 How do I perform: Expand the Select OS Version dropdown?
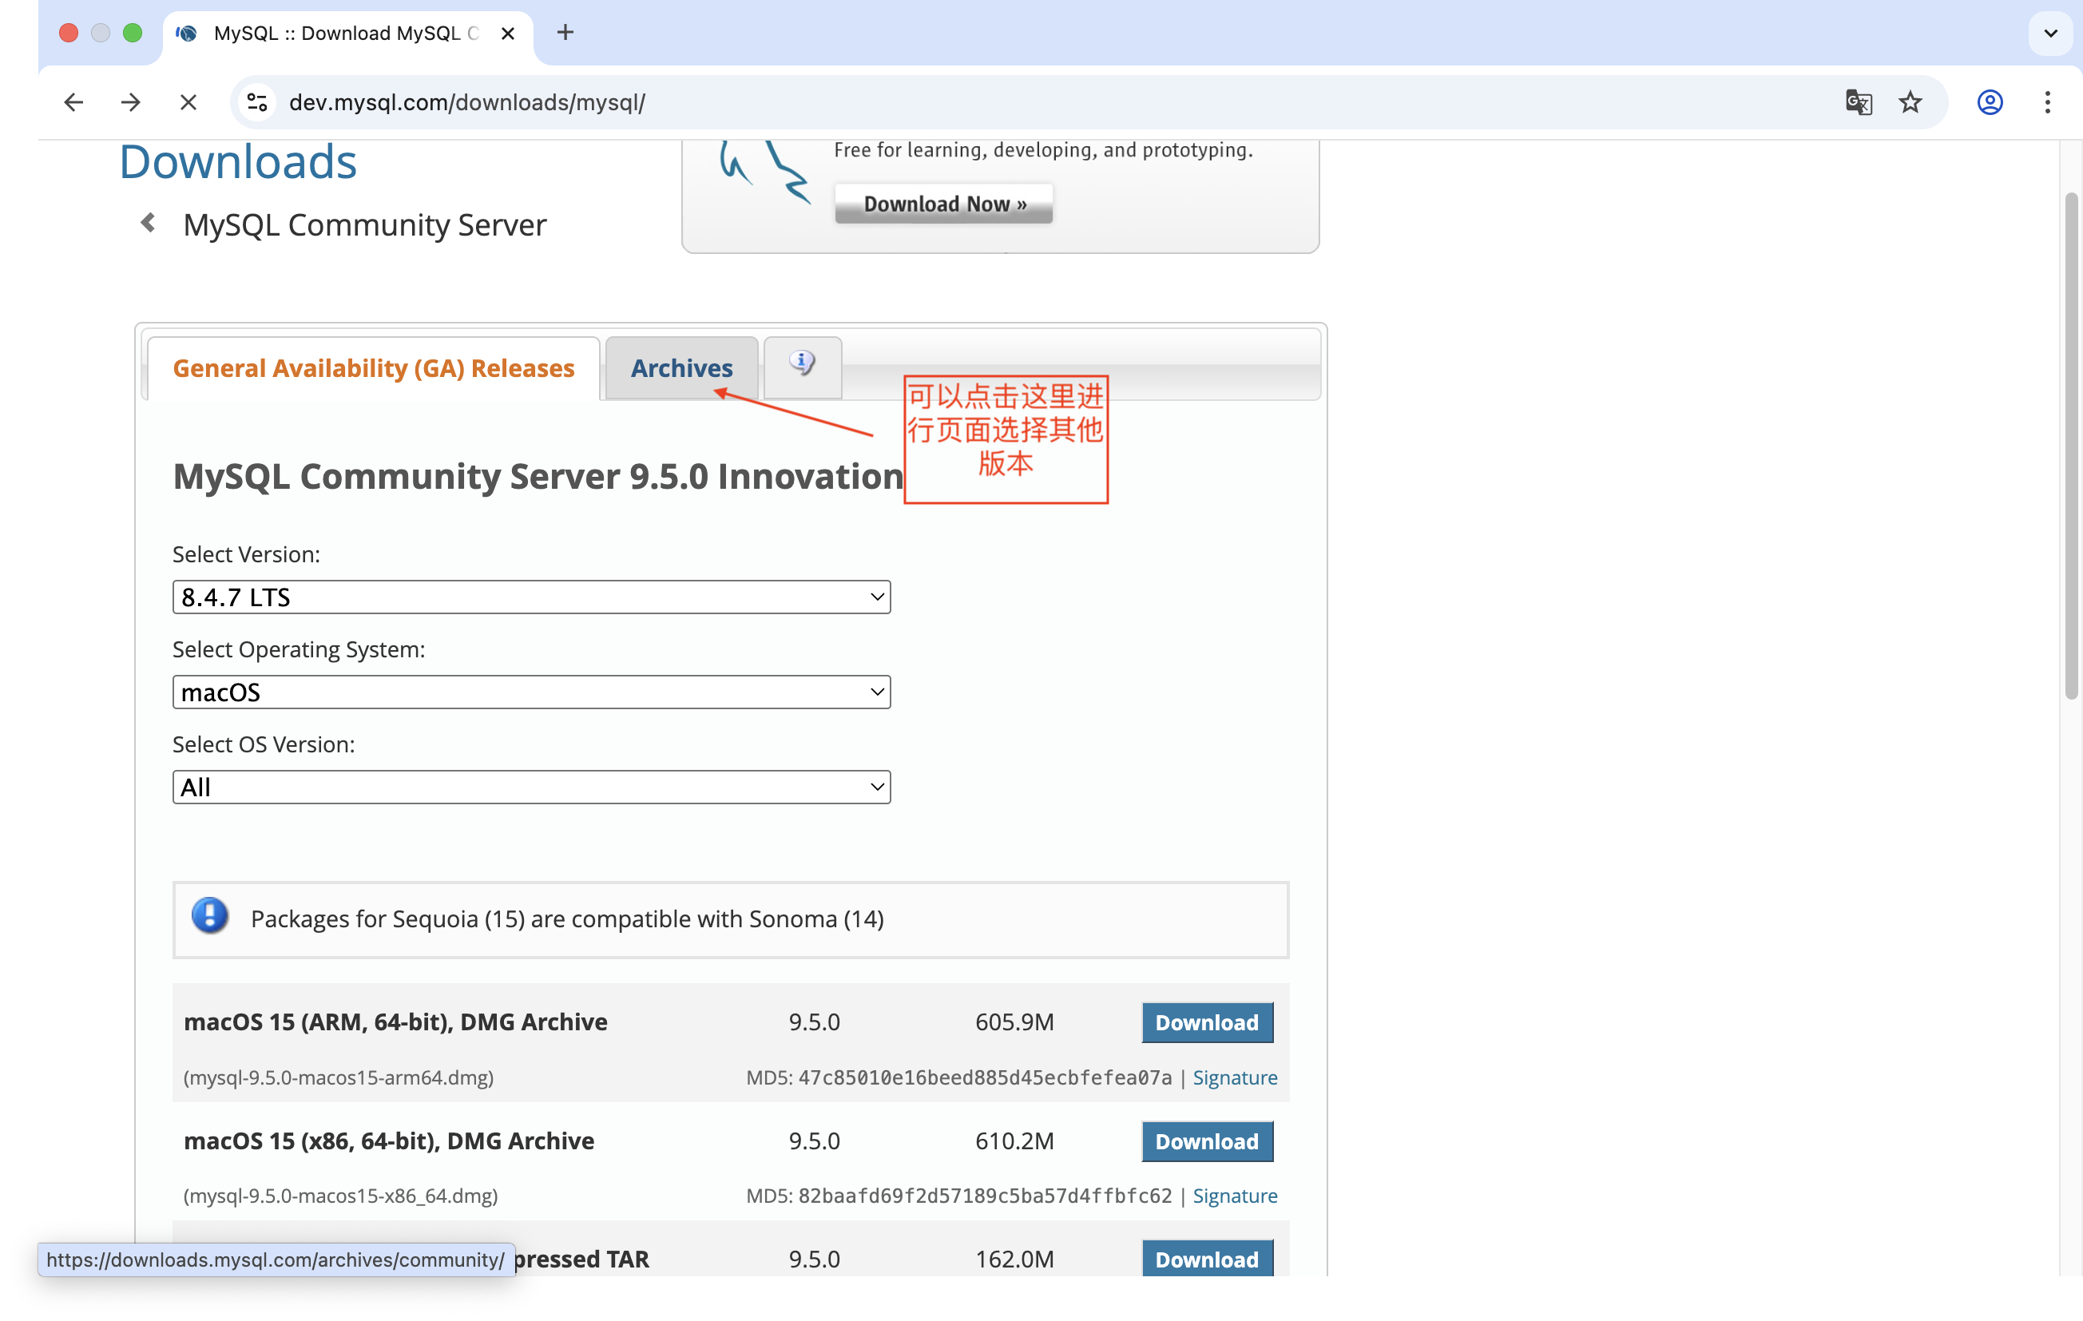(x=531, y=787)
